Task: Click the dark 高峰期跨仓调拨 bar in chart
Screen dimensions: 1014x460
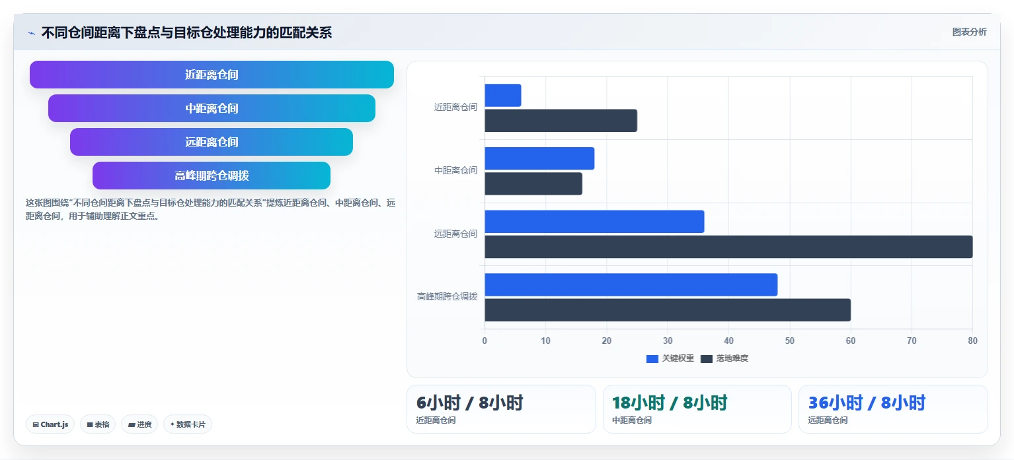Action: coord(668,310)
